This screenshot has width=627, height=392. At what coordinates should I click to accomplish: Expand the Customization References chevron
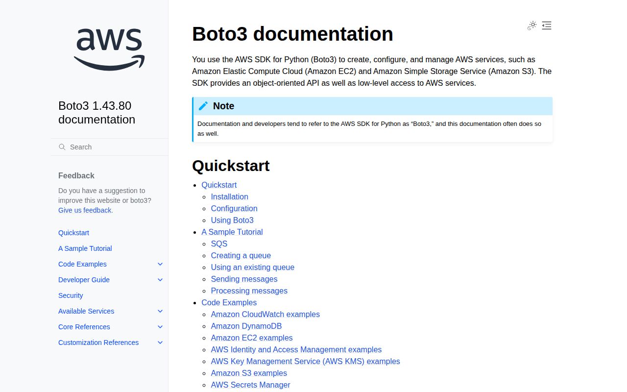(160, 343)
